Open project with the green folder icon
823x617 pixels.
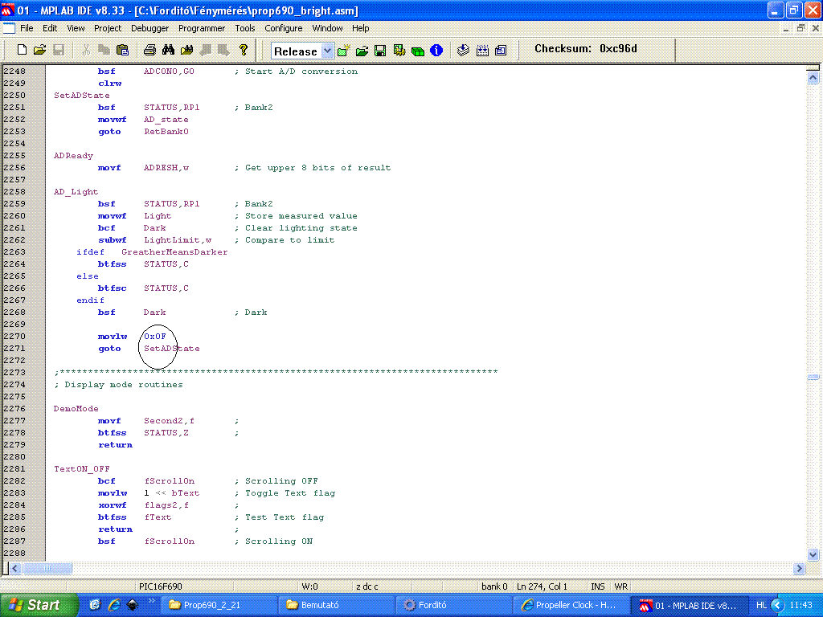pyautogui.click(x=362, y=51)
